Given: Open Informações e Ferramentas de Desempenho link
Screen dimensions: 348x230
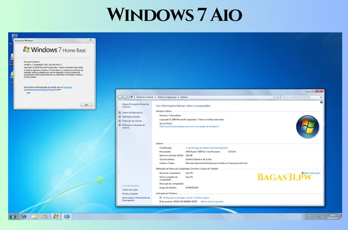Looking at the screenshot, I should point(136,199).
